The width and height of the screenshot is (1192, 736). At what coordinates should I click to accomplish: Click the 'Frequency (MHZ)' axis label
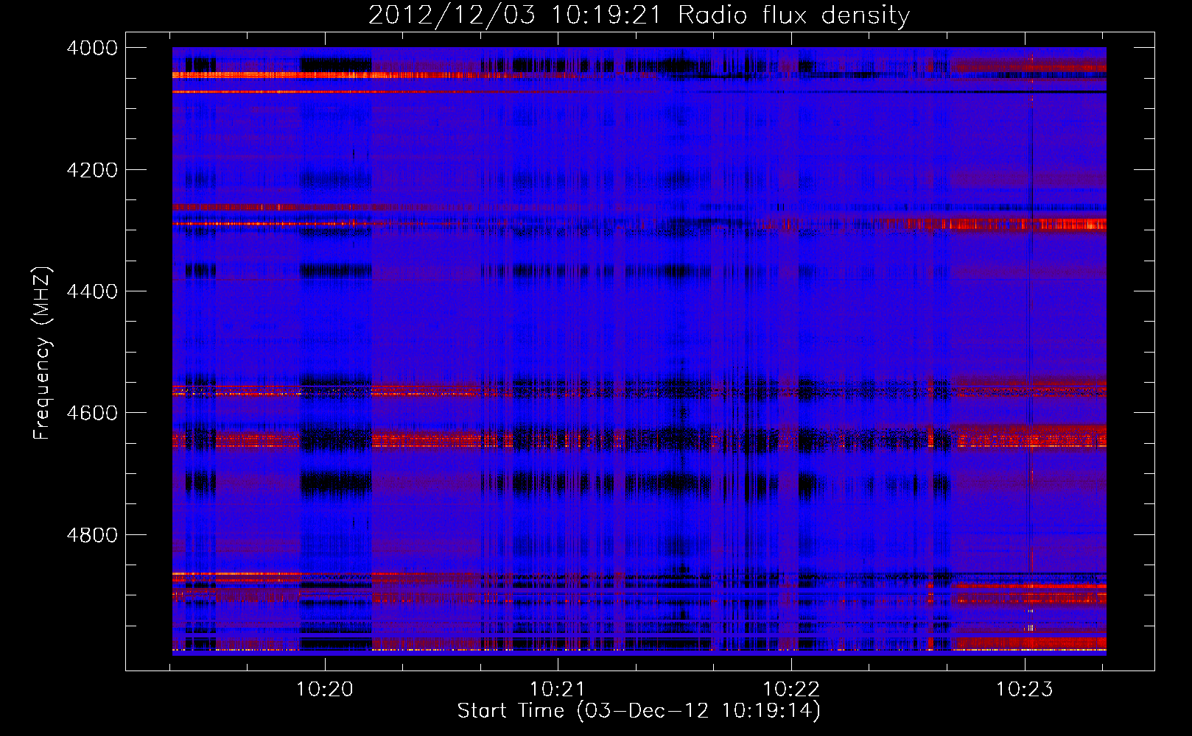tap(42, 353)
